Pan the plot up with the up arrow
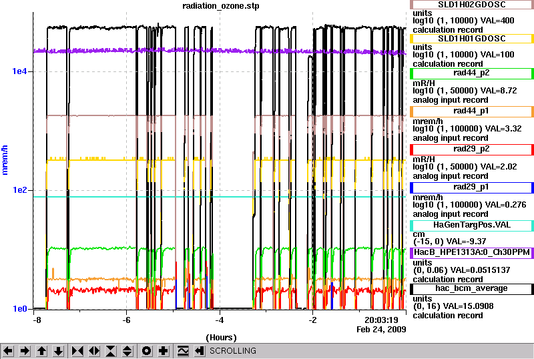 [x=41, y=350]
